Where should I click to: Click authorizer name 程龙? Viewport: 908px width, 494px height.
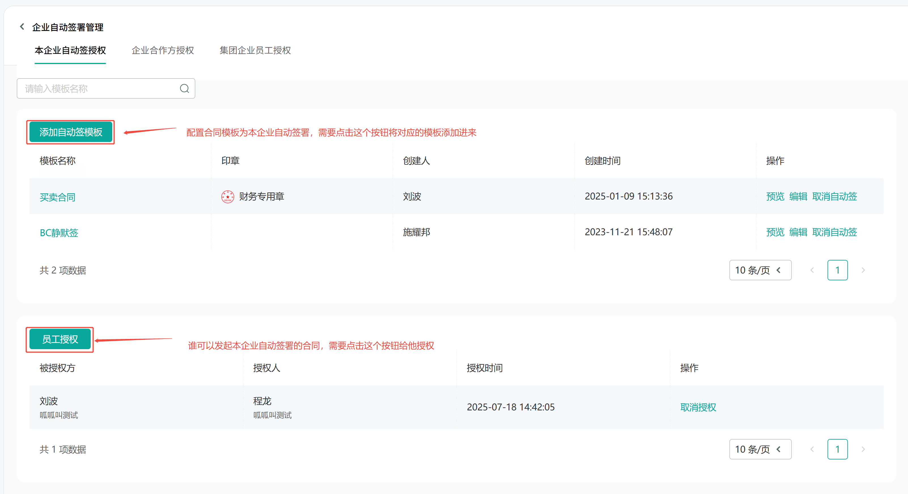pyautogui.click(x=262, y=401)
